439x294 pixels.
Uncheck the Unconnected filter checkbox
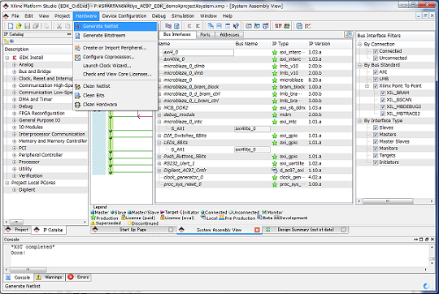pyautogui.click(x=376, y=58)
